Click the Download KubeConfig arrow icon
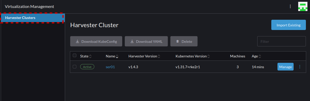 point(77,41)
